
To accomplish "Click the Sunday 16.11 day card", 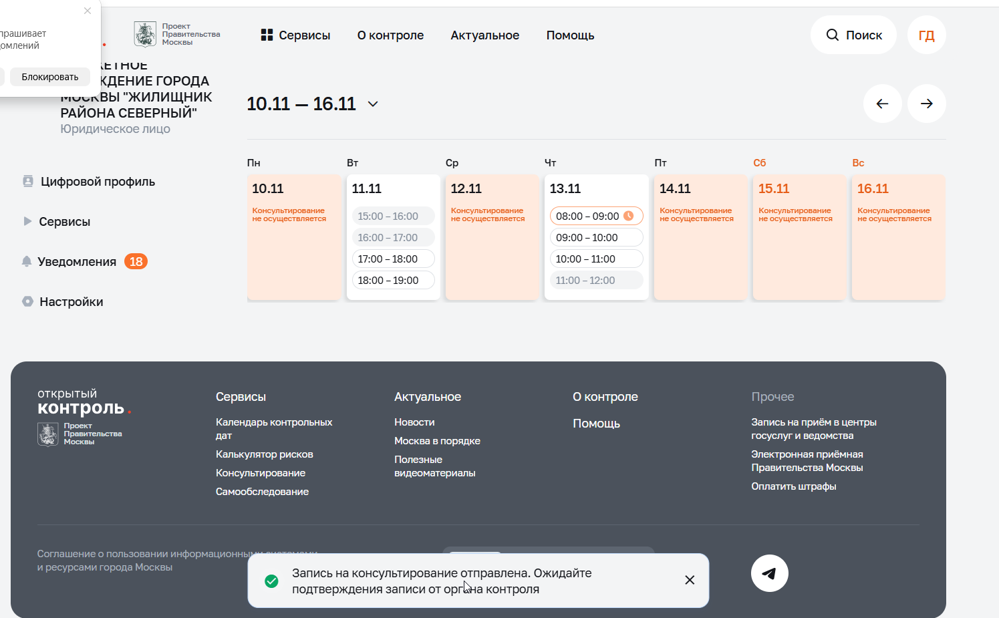I will tap(898, 237).
